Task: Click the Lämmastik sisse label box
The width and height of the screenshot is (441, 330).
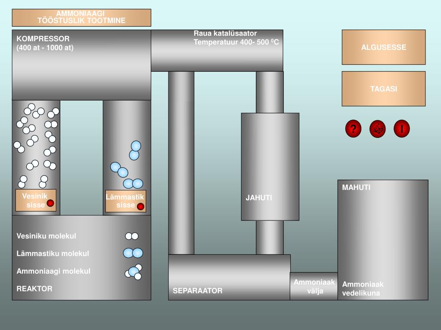Action: pos(125,201)
